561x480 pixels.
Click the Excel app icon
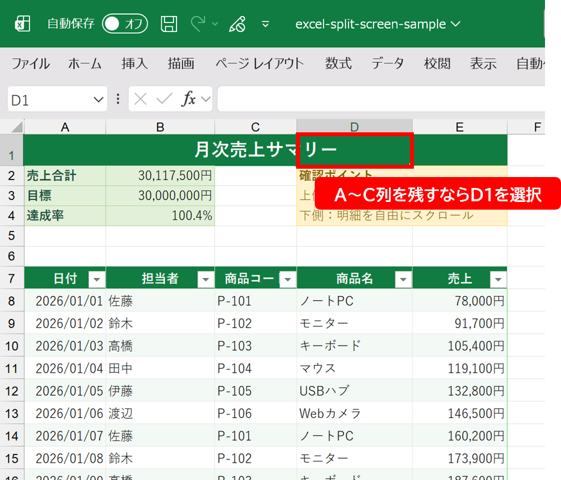click(x=22, y=24)
